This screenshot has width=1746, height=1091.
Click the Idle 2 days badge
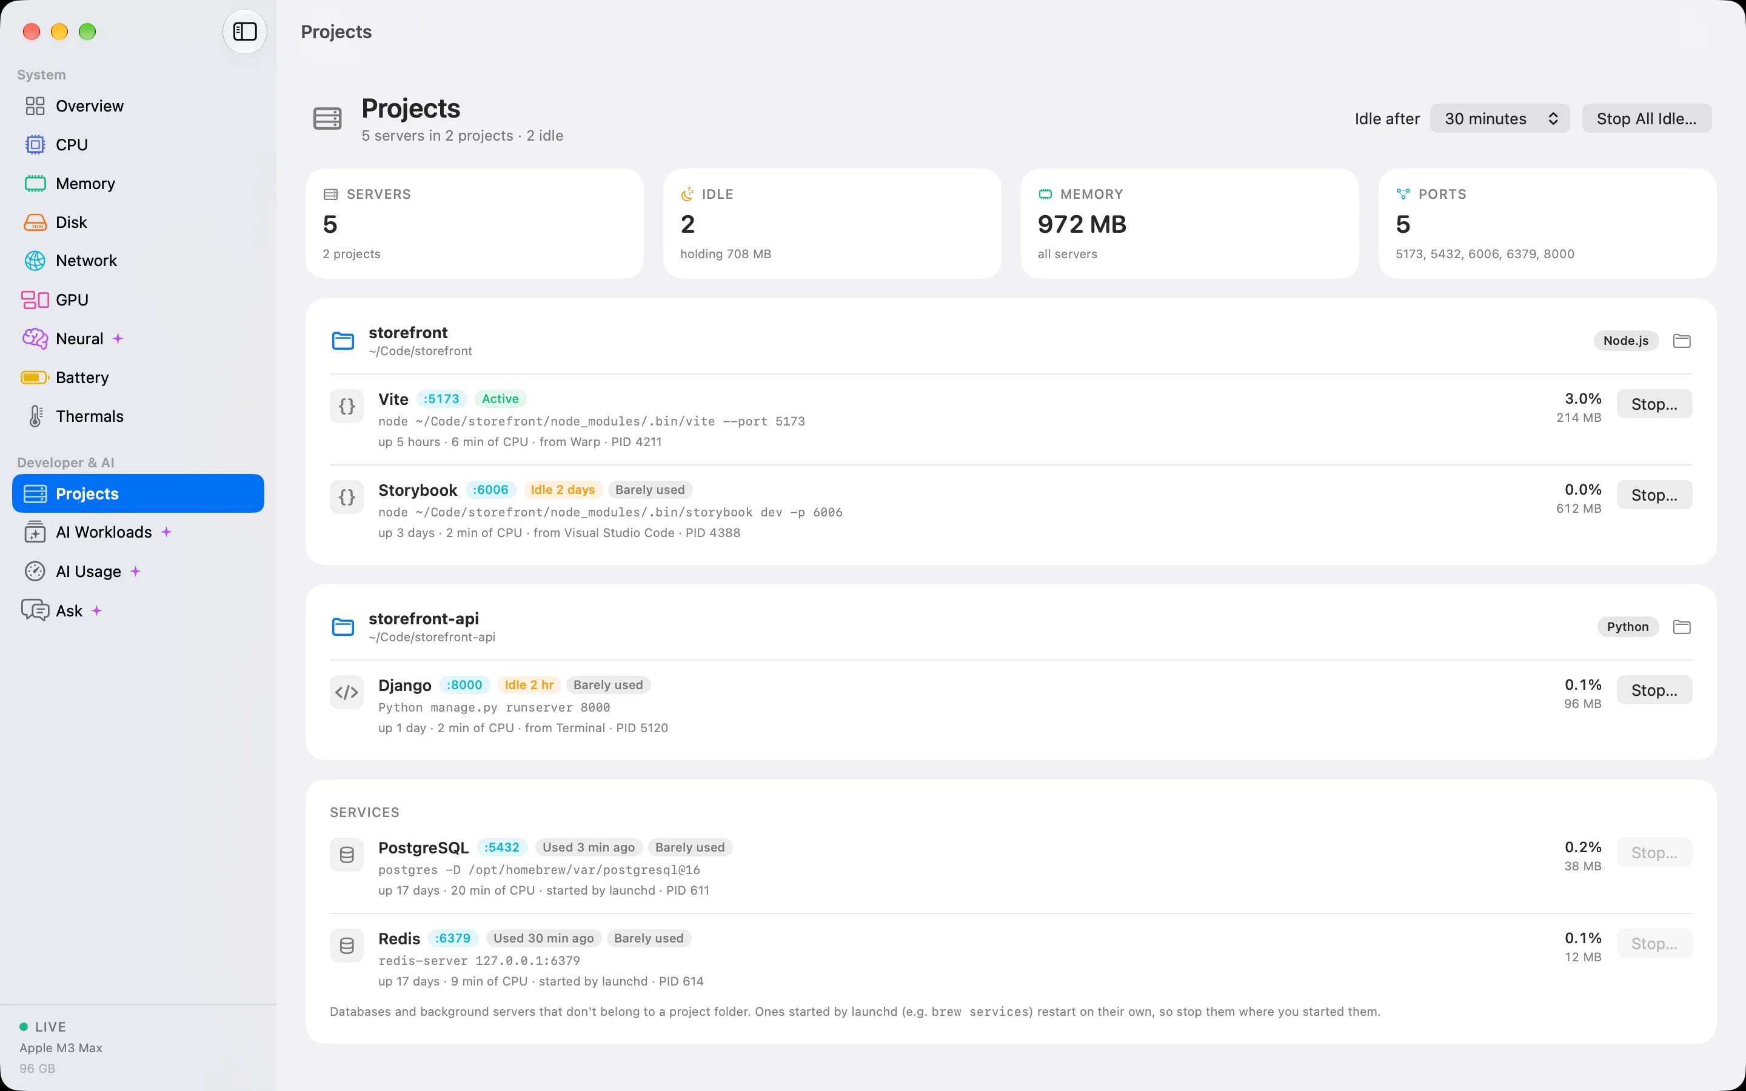point(563,490)
